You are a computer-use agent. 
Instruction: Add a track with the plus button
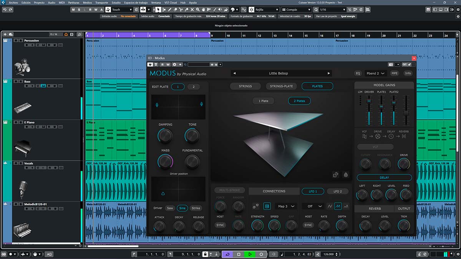pos(5,34)
